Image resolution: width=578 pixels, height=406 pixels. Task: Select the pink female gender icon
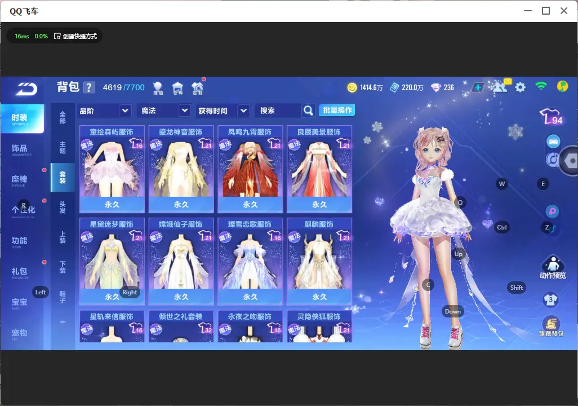[x=552, y=211]
